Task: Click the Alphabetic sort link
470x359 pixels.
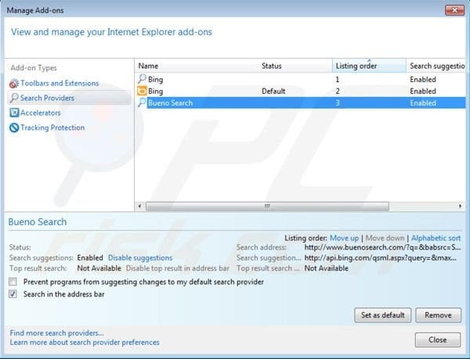Action: 436,238
